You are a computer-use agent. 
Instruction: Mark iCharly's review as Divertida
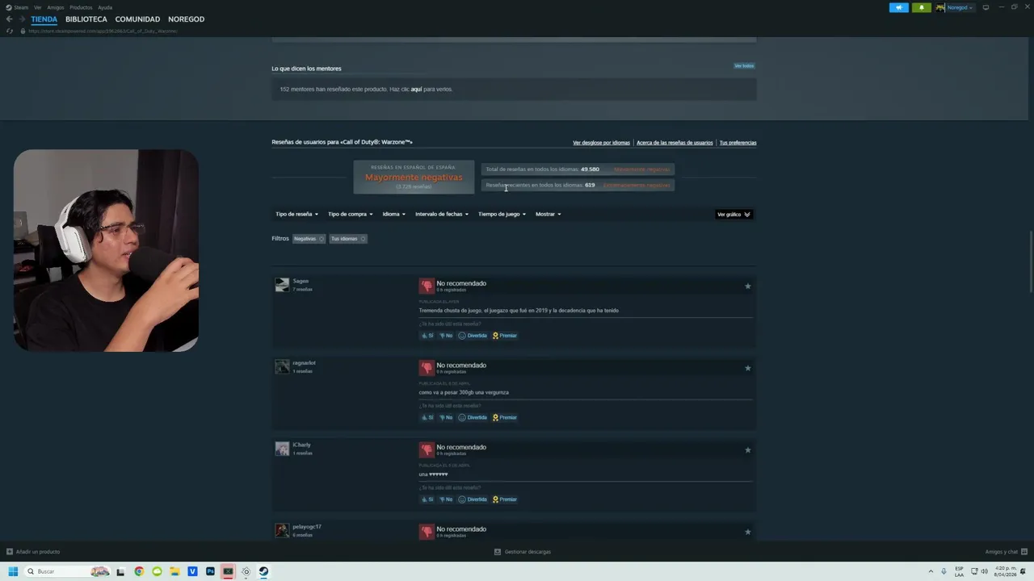[473, 499]
